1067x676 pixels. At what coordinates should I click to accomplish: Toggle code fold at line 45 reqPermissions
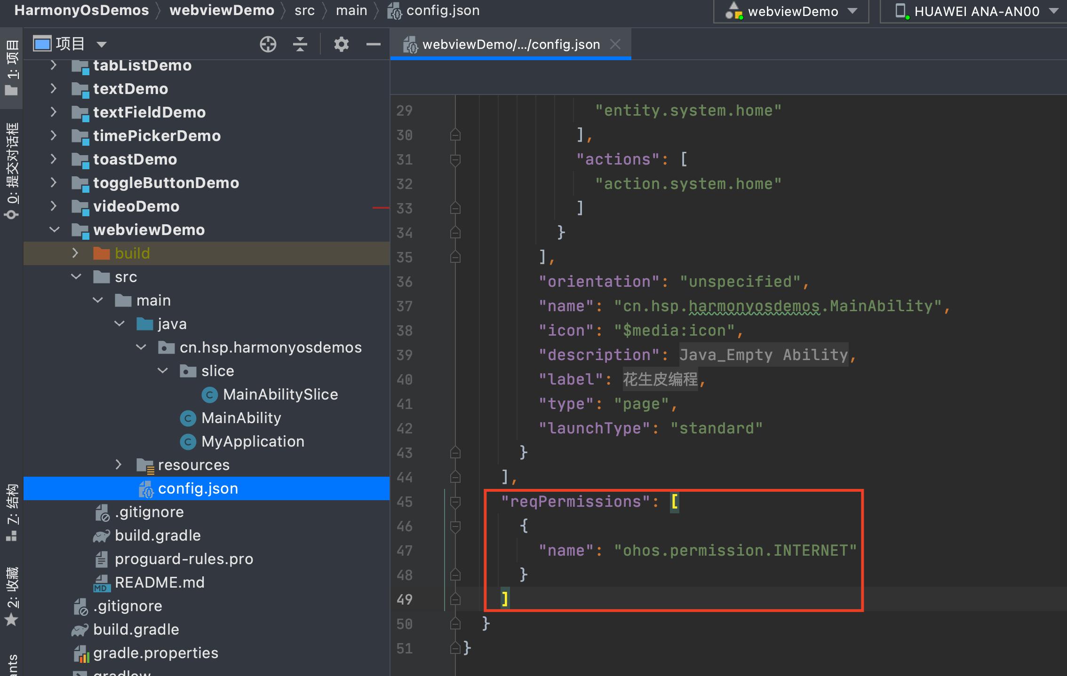[x=455, y=502]
